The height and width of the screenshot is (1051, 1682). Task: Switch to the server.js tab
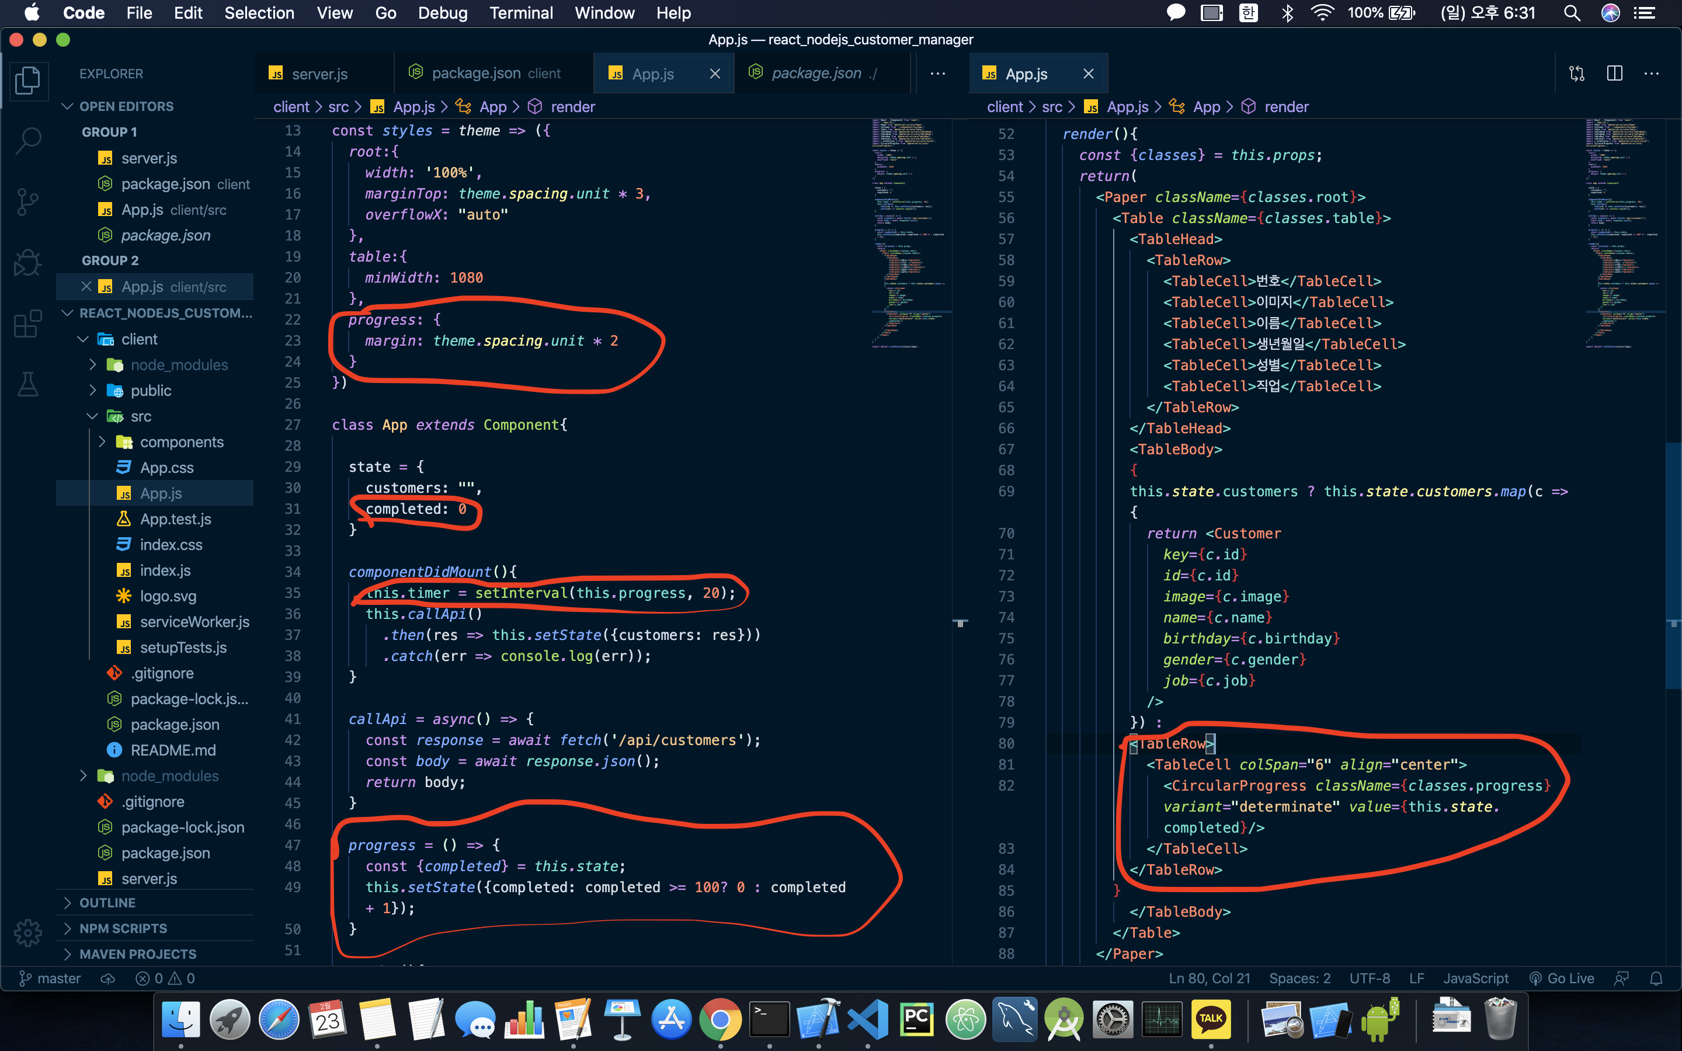[x=319, y=74]
